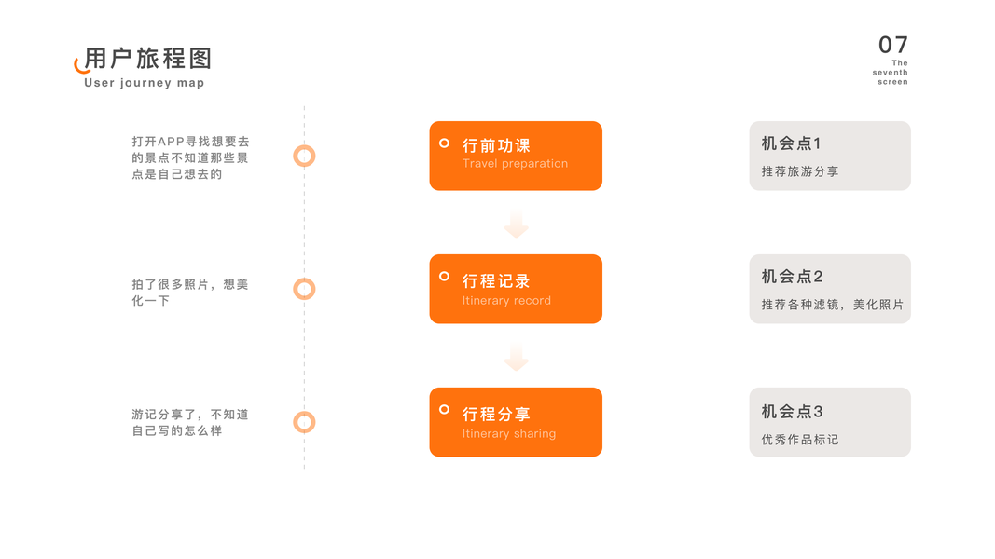Click the white circle bullet in 行程记录 card
Image resolution: width=995 pixels, height=559 pixels.
pos(444,277)
